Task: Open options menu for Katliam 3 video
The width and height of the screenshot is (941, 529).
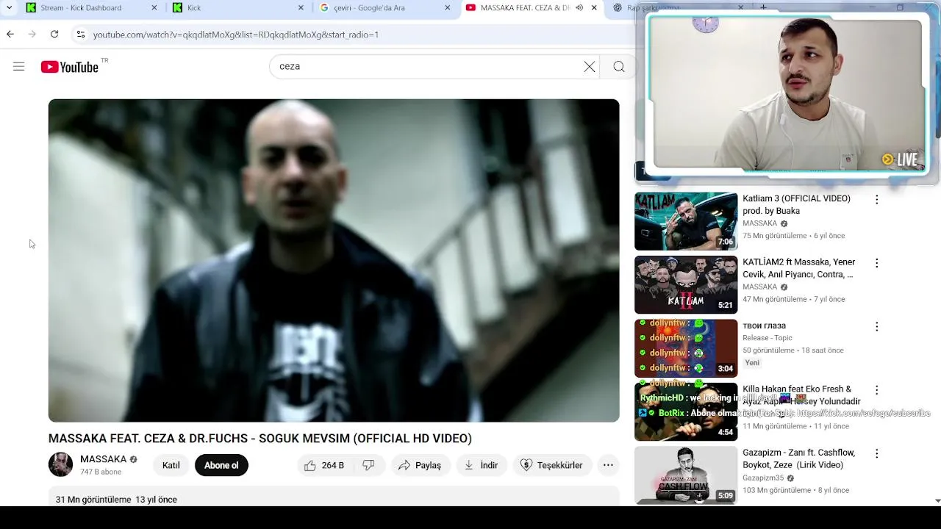Action: [876, 199]
